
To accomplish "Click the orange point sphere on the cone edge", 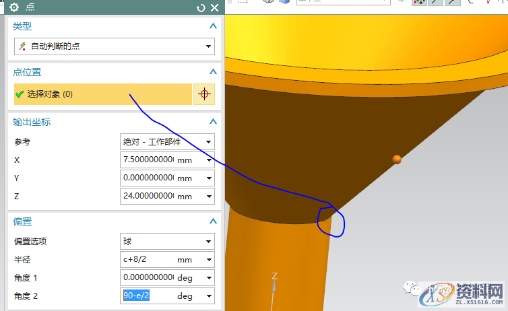I will pos(397,160).
